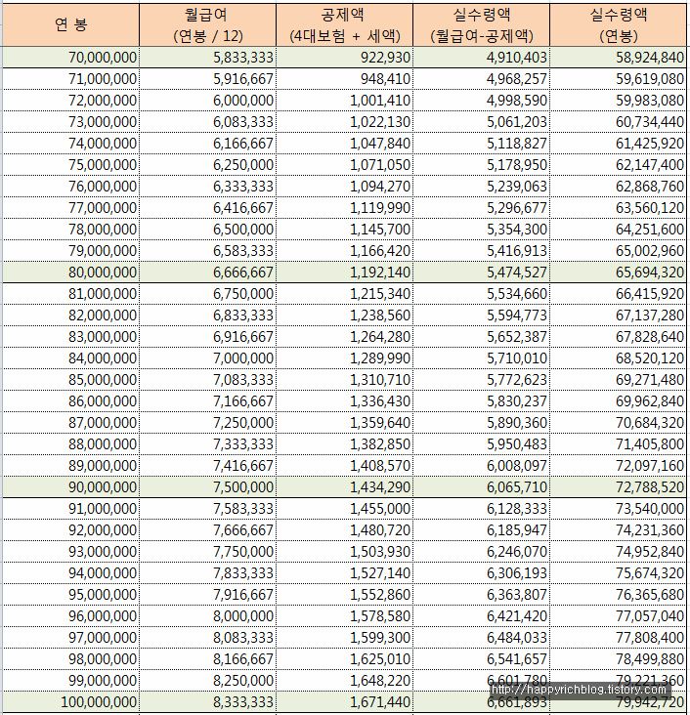
Task: Click net pay cell 6,306,193
Action: (x=482, y=572)
